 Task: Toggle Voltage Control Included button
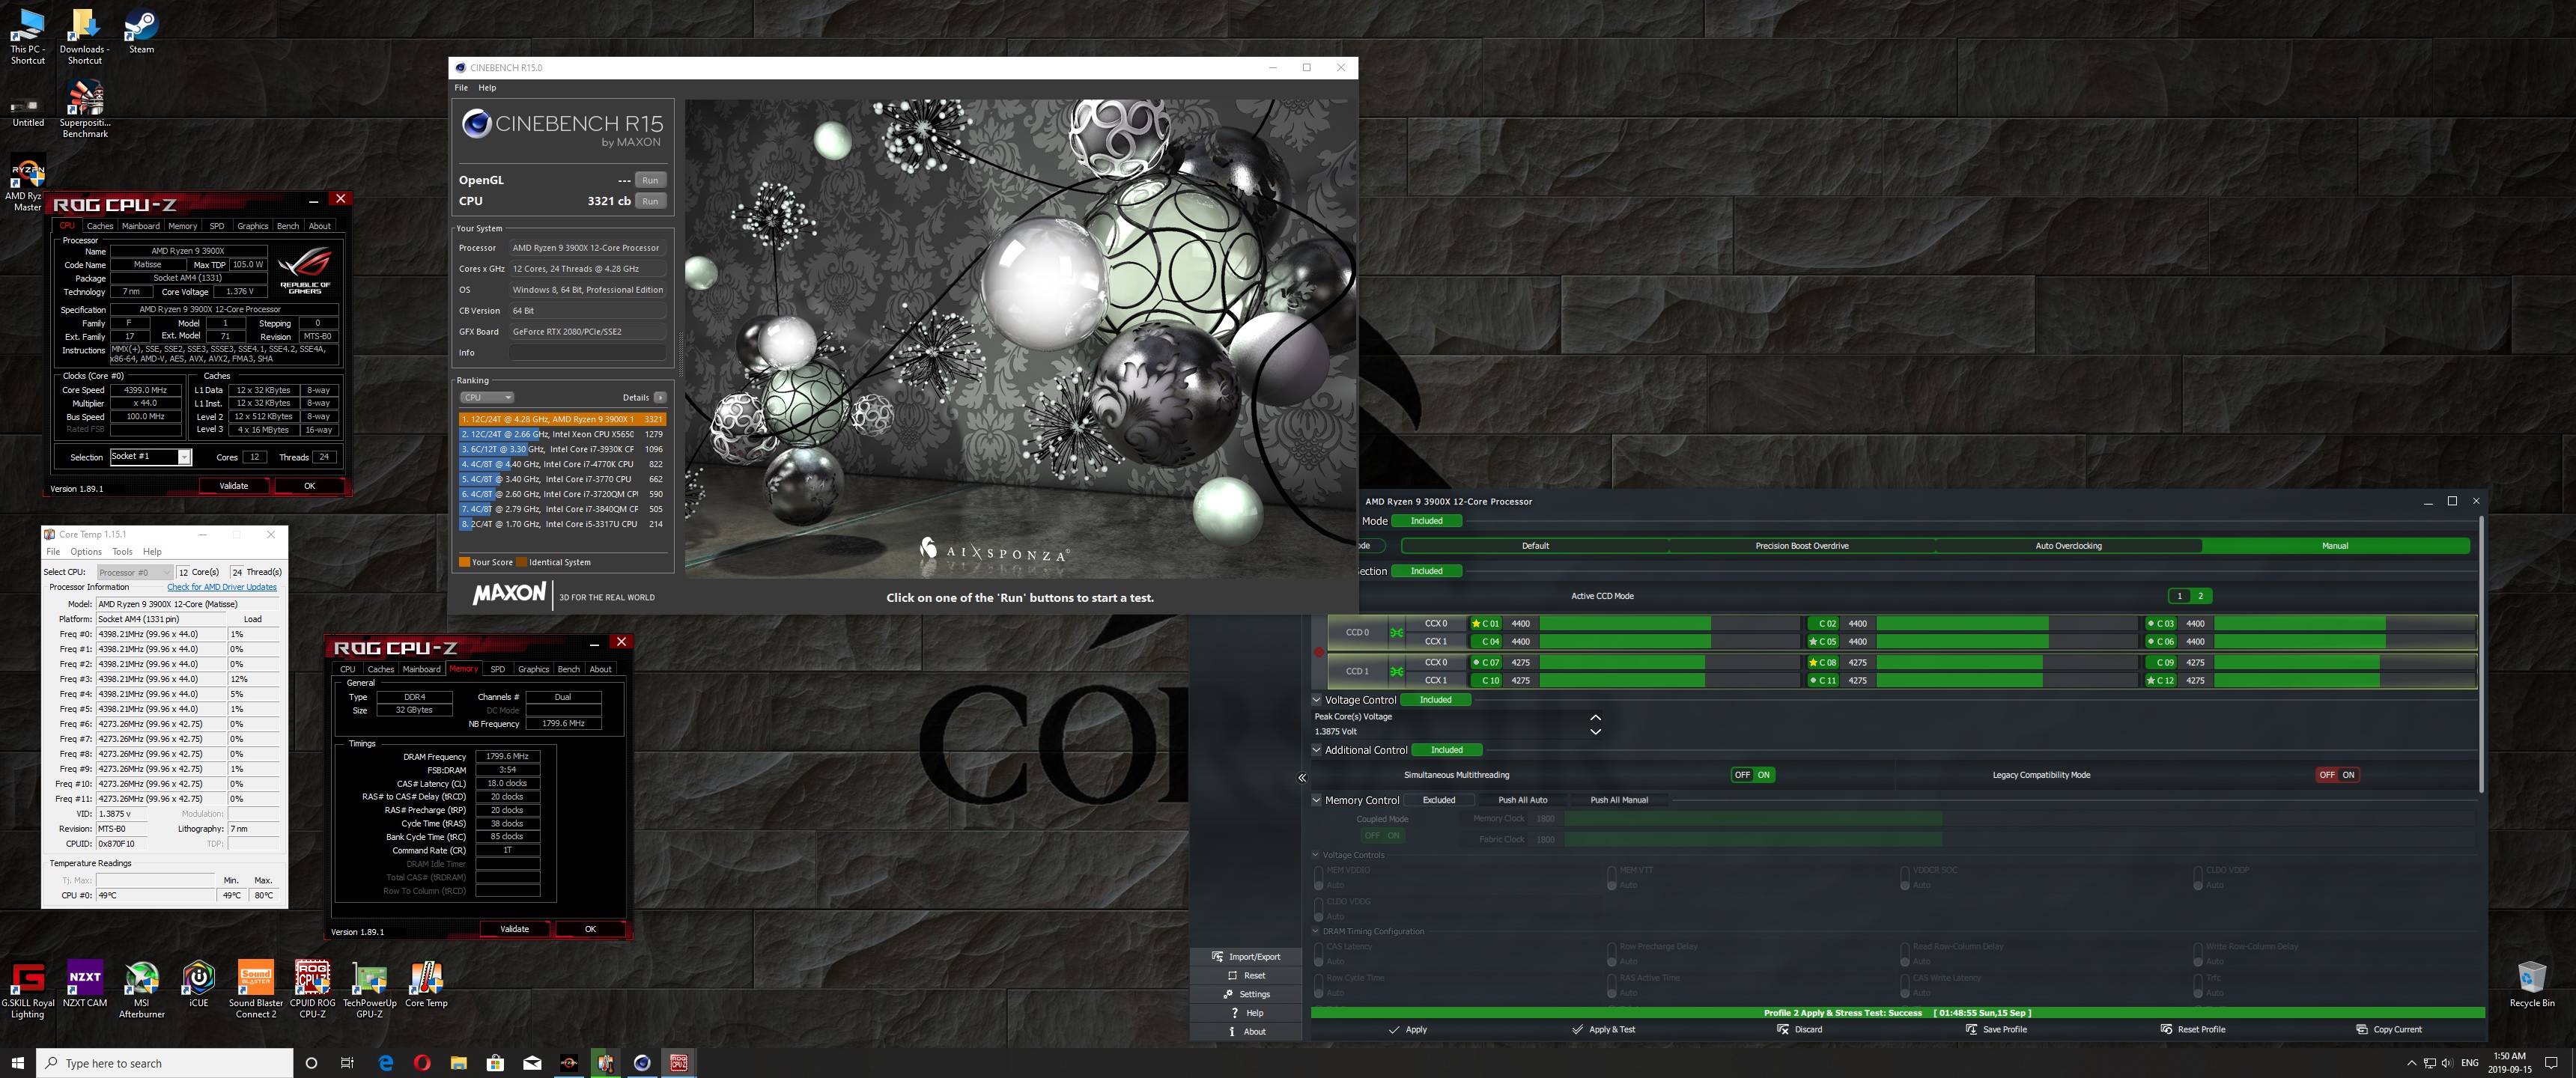pos(1435,700)
